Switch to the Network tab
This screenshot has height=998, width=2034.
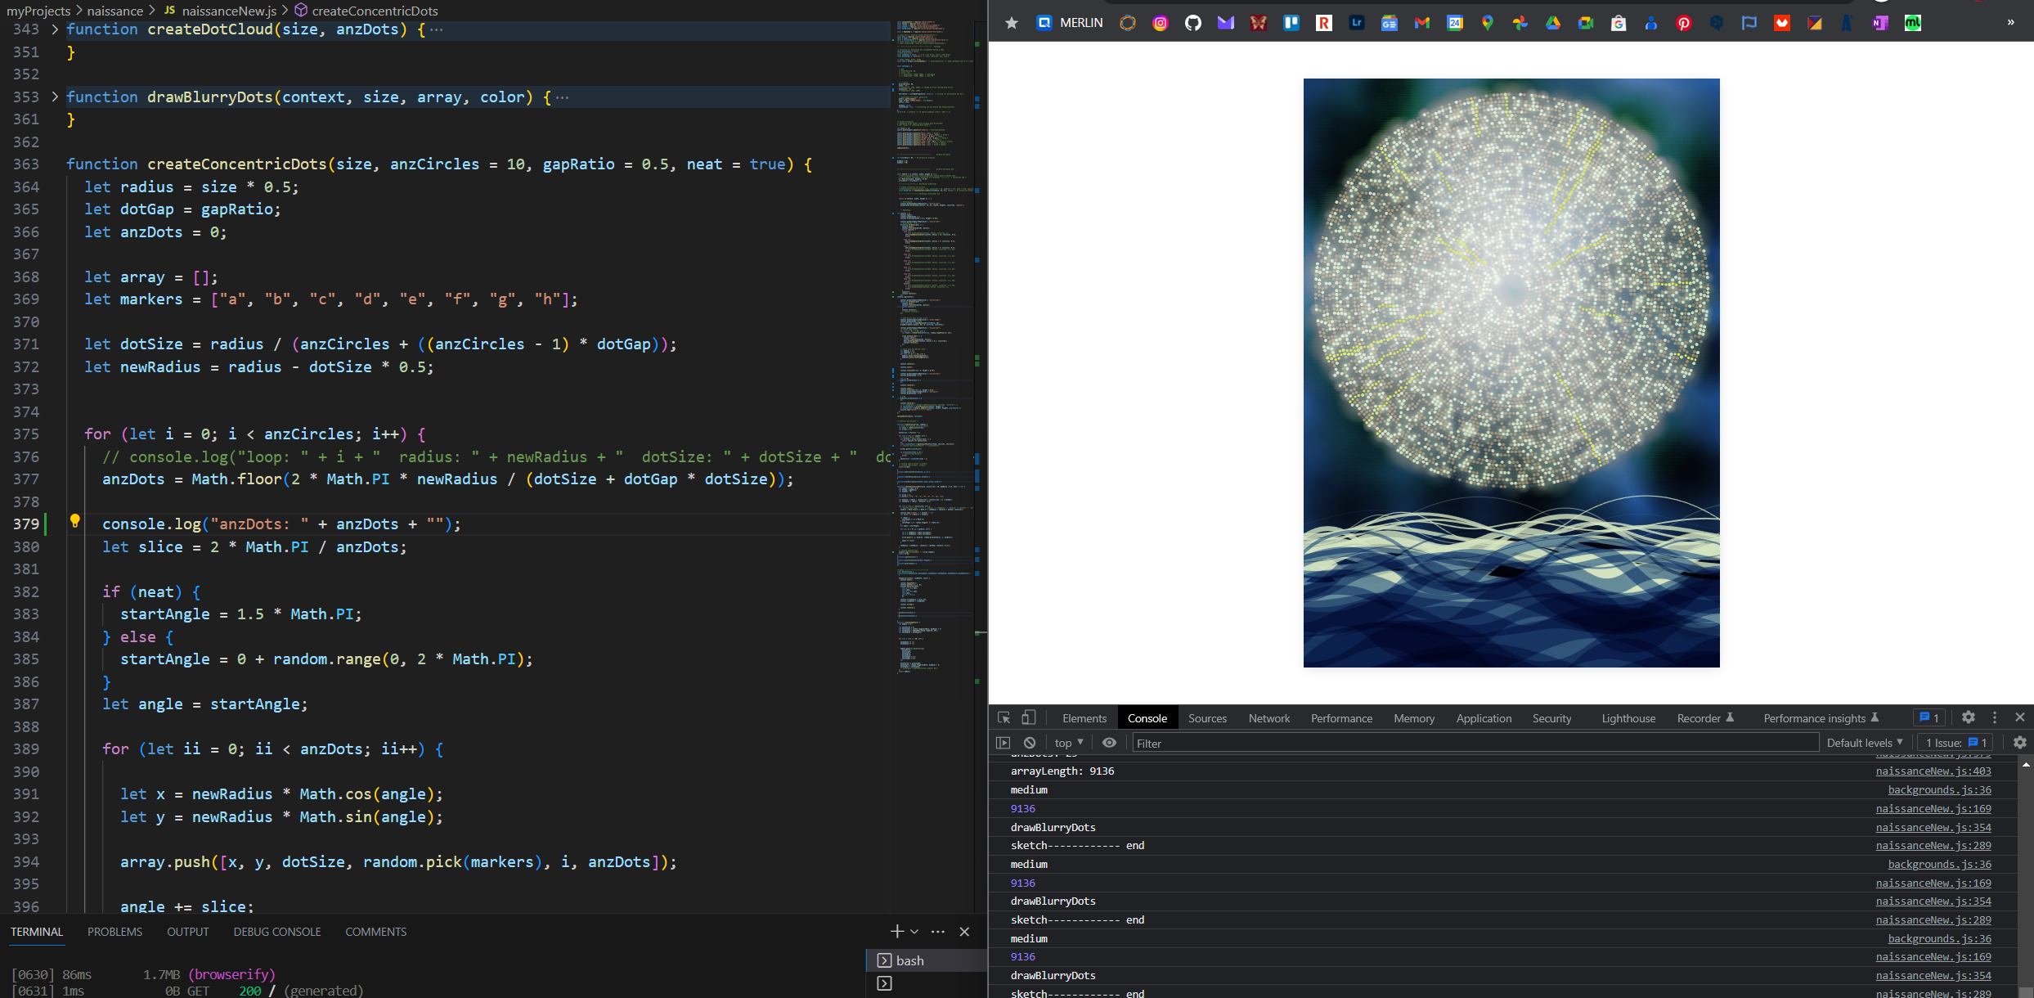coord(1268,718)
